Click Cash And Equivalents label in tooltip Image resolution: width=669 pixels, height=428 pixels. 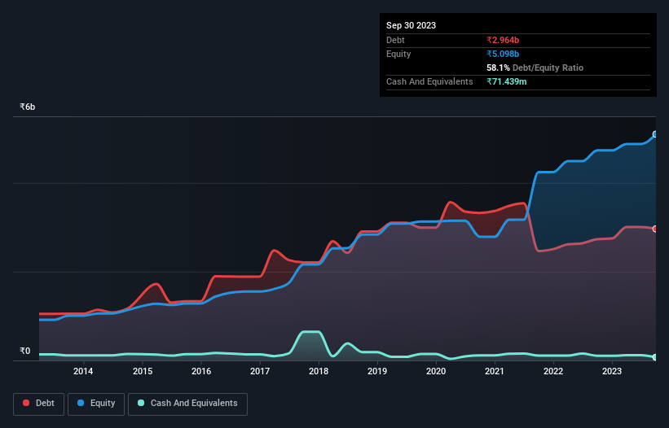coord(429,81)
